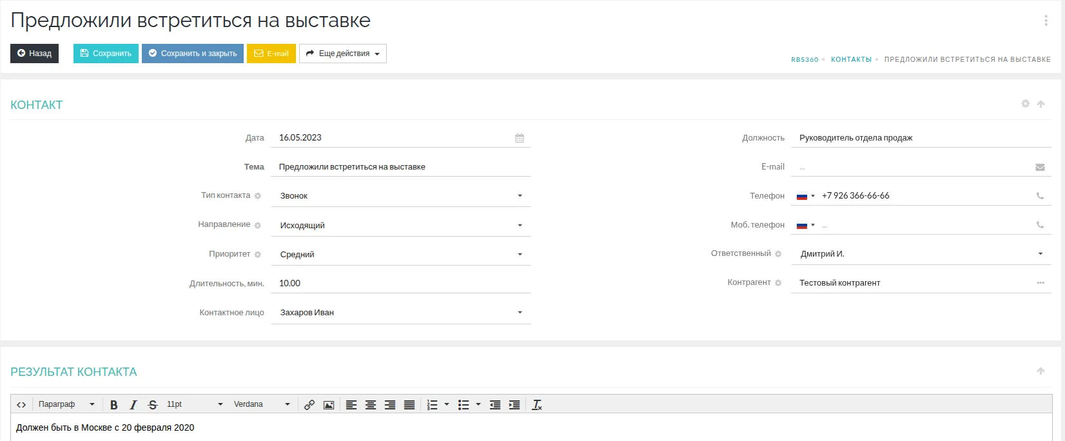Click the envelope icon in E-mail field

(x=1040, y=167)
